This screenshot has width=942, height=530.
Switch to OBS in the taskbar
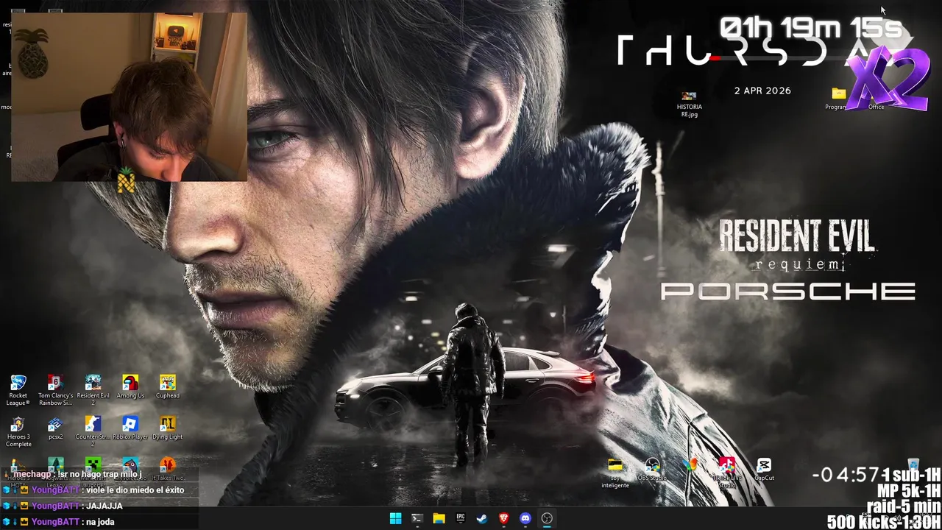[x=547, y=518]
